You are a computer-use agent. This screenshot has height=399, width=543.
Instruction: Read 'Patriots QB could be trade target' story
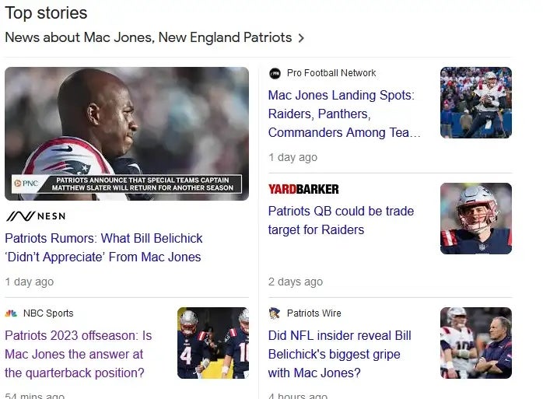tap(341, 220)
